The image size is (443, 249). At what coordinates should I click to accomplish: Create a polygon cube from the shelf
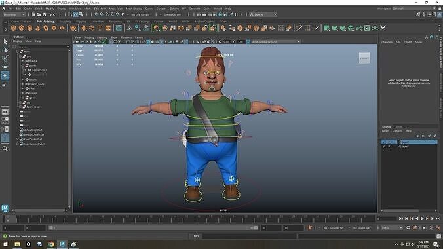(22, 28)
